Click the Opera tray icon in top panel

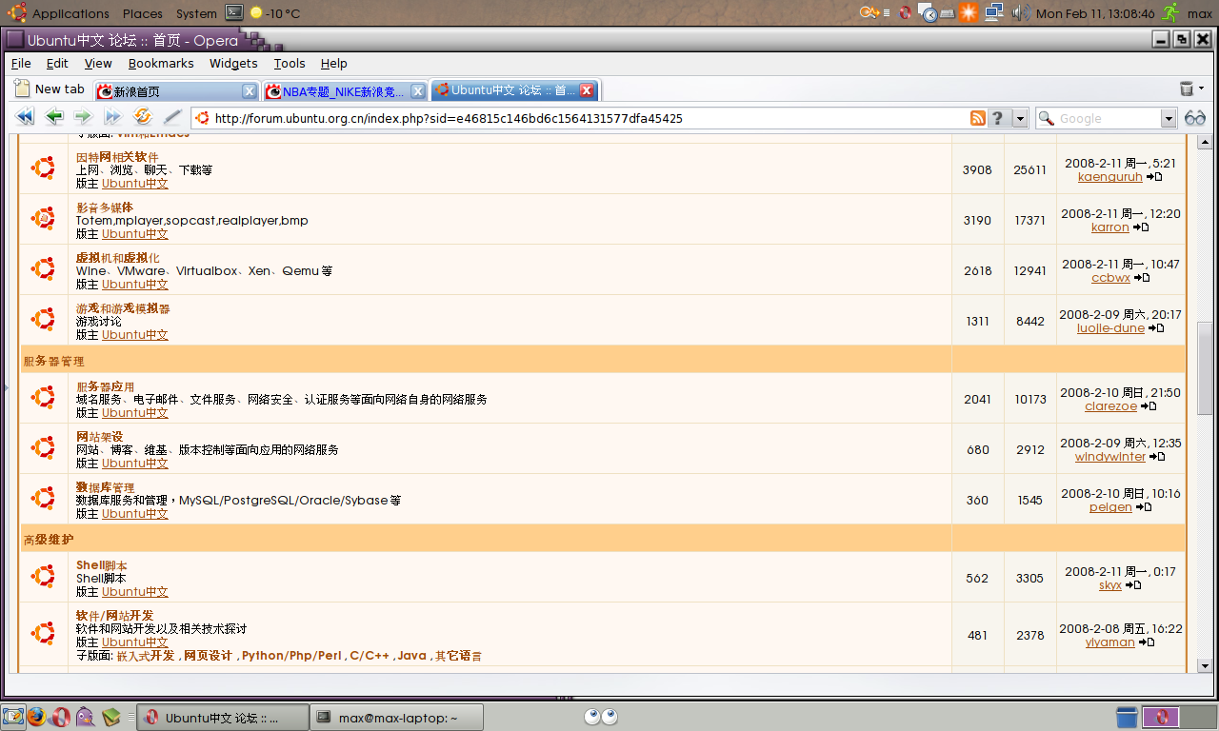click(x=906, y=12)
